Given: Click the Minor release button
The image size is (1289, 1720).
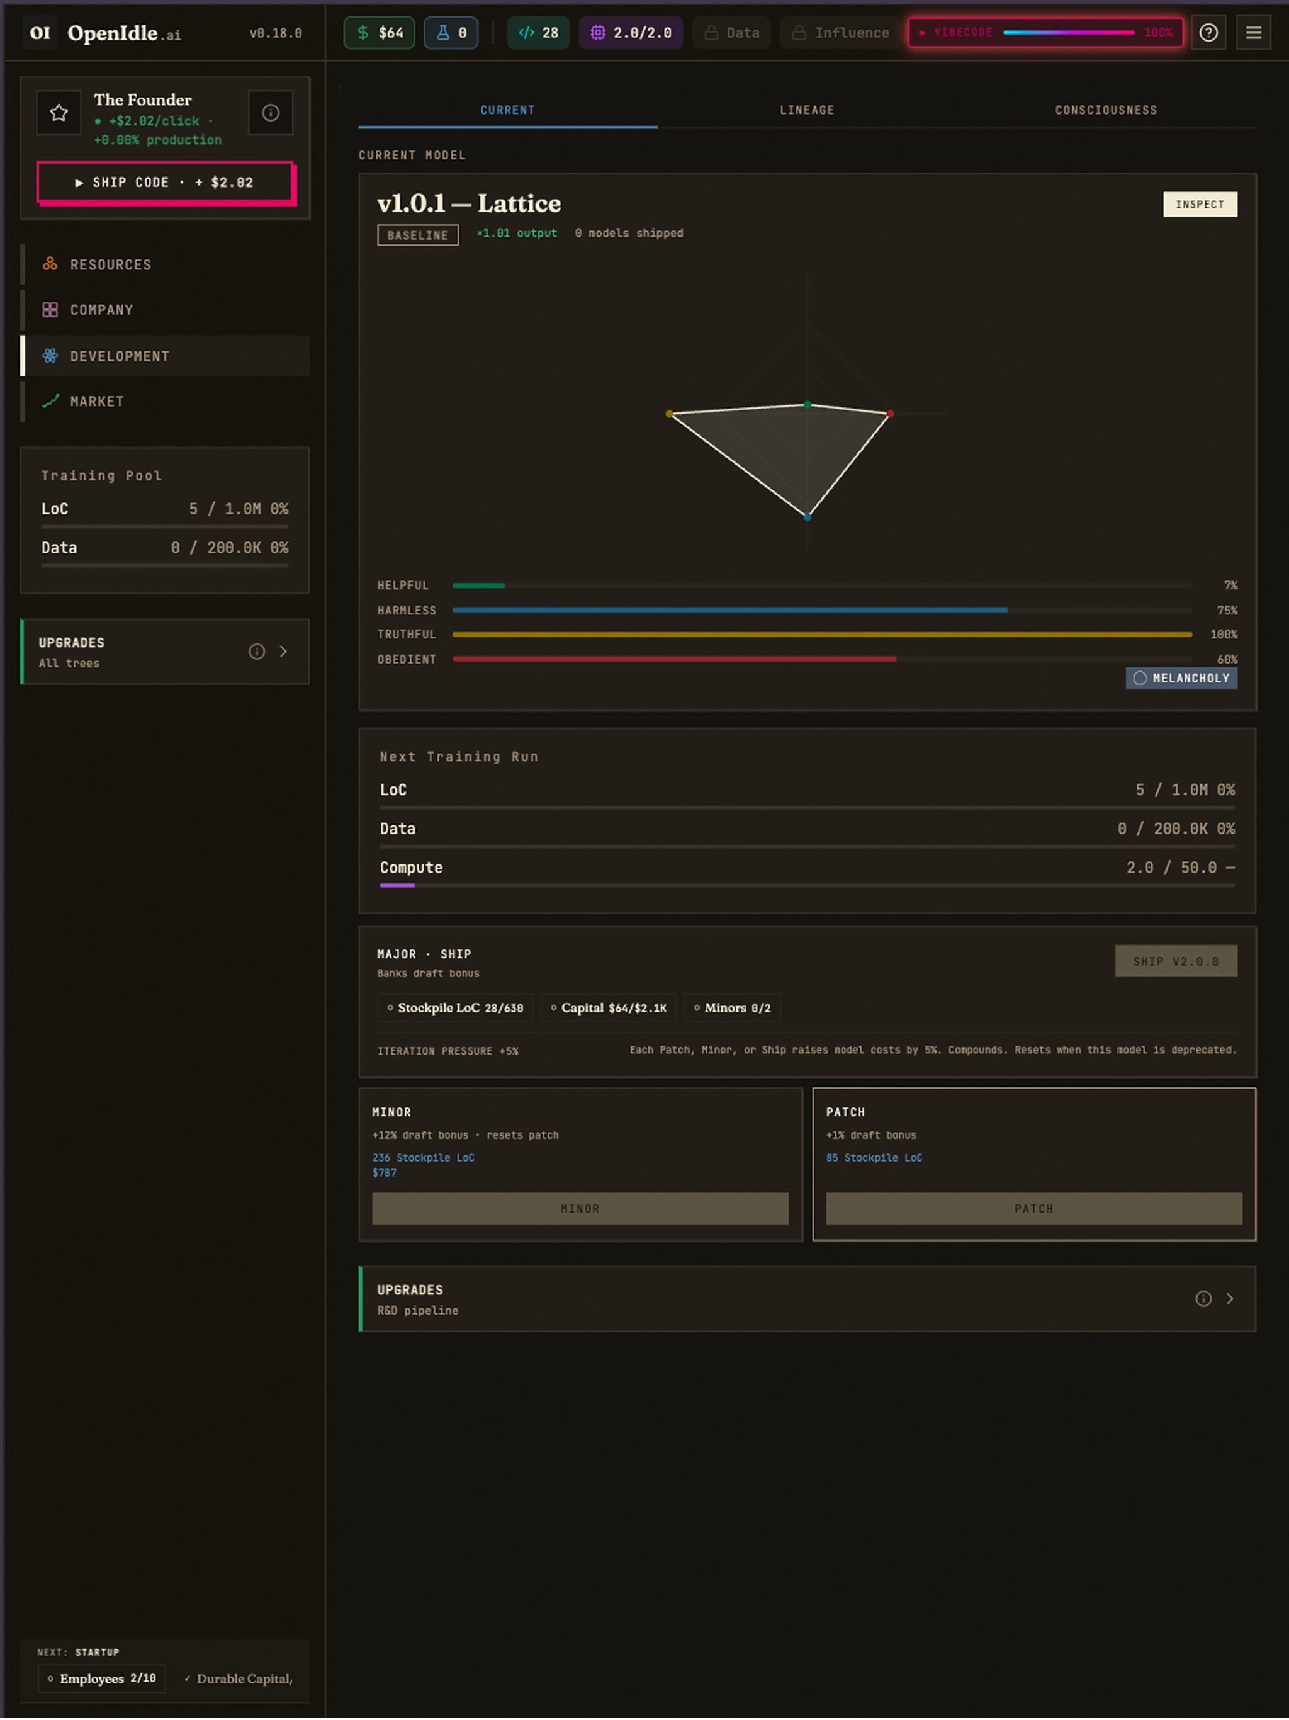Looking at the screenshot, I should pyautogui.click(x=580, y=1209).
